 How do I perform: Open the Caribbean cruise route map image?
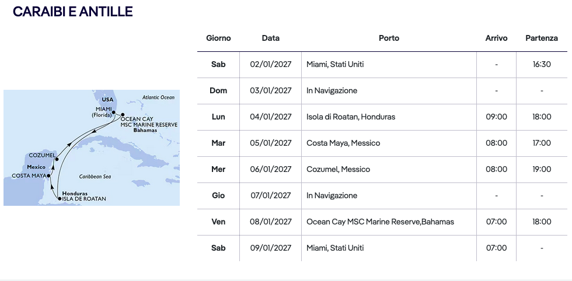pyautogui.click(x=92, y=147)
